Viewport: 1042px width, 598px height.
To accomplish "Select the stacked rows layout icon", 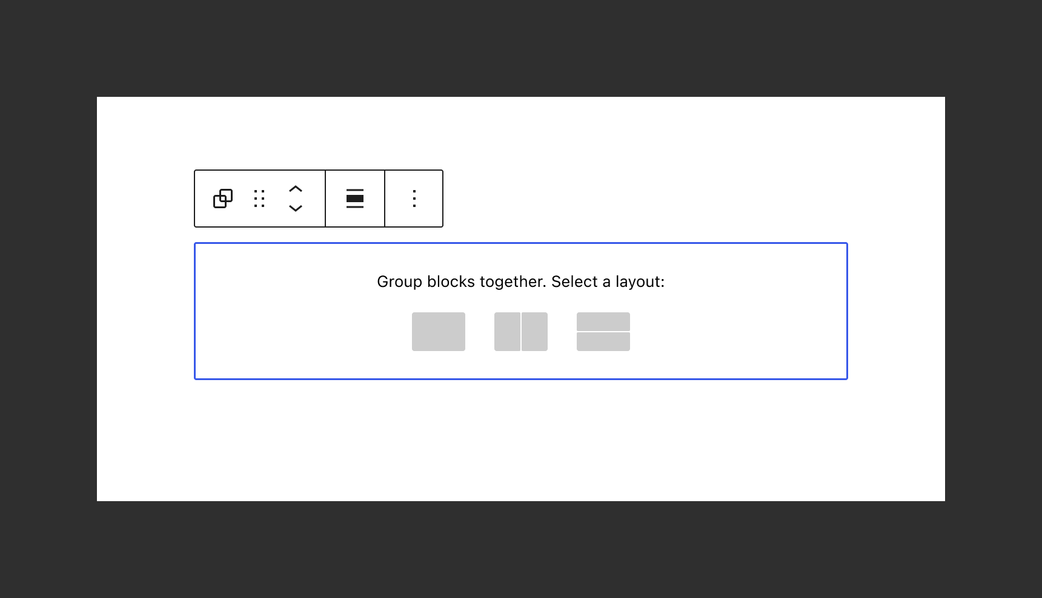I will (603, 331).
